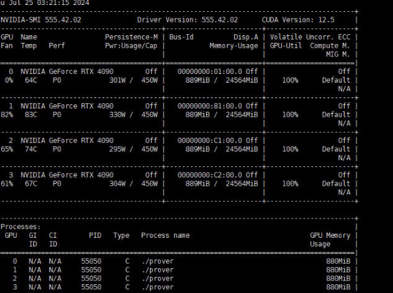
Task: Click the 'Persistence-M' column header
Action: tap(131, 37)
